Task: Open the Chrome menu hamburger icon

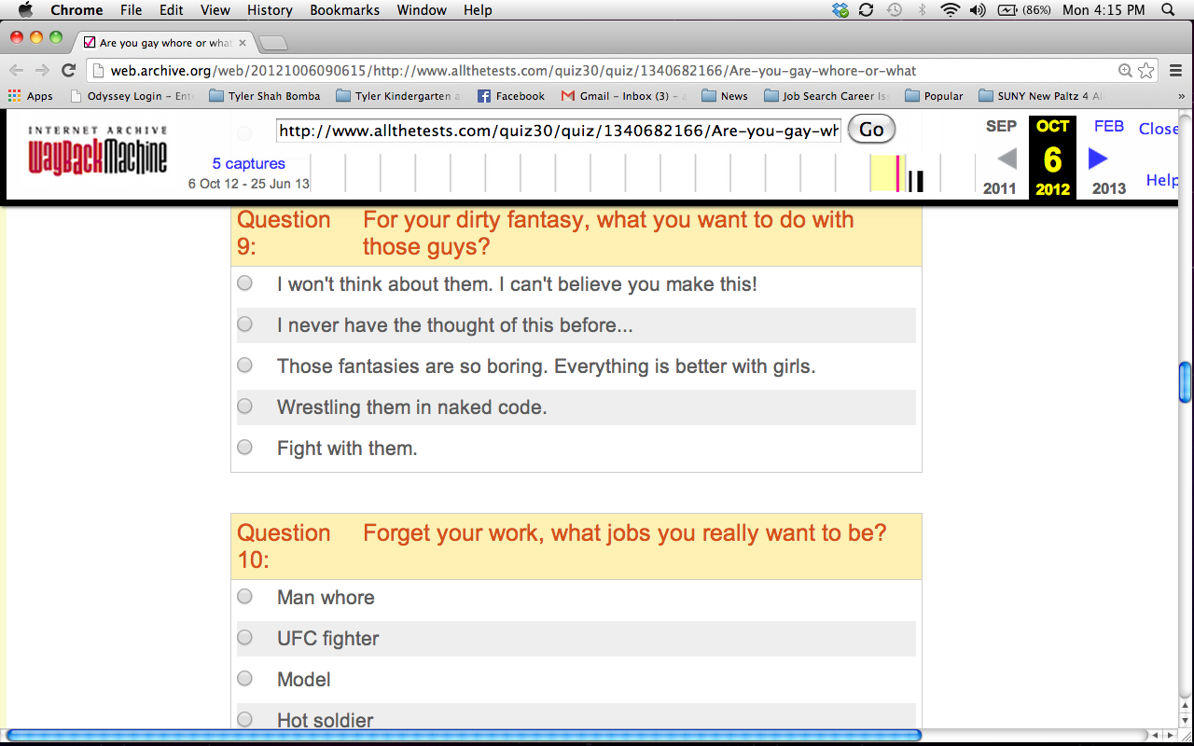Action: 1175,71
